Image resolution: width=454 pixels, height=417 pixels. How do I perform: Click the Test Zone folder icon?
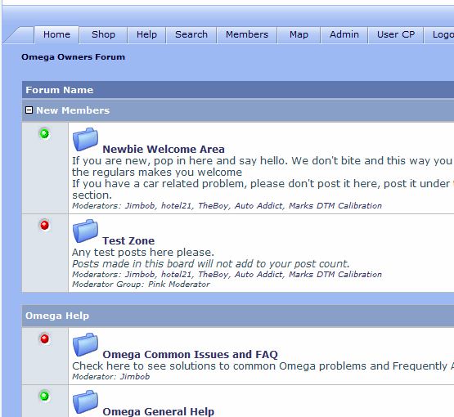85,231
